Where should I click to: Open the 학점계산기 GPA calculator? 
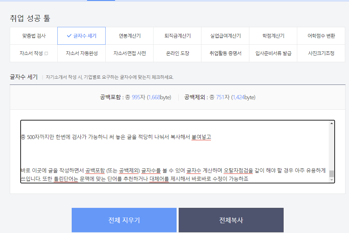click(x=273, y=36)
